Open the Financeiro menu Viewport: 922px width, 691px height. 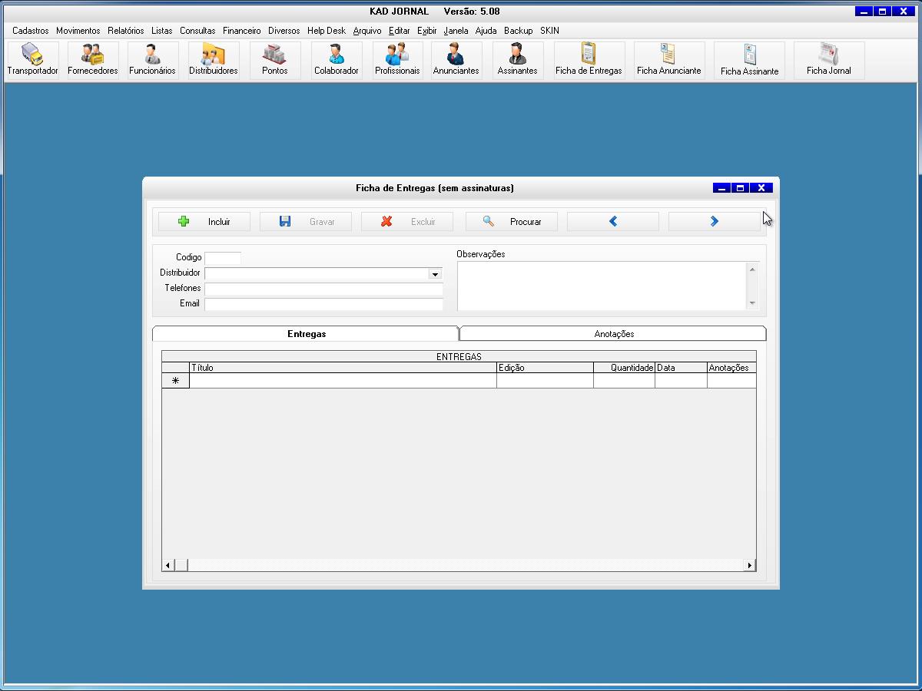(241, 31)
